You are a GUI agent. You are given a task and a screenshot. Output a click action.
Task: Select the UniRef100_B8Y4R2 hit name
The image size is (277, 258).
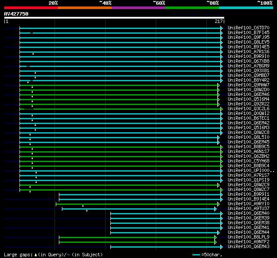click(248, 80)
